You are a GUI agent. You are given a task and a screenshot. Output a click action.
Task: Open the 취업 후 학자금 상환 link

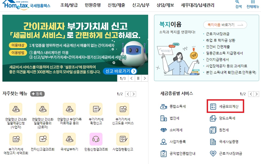(221, 40)
